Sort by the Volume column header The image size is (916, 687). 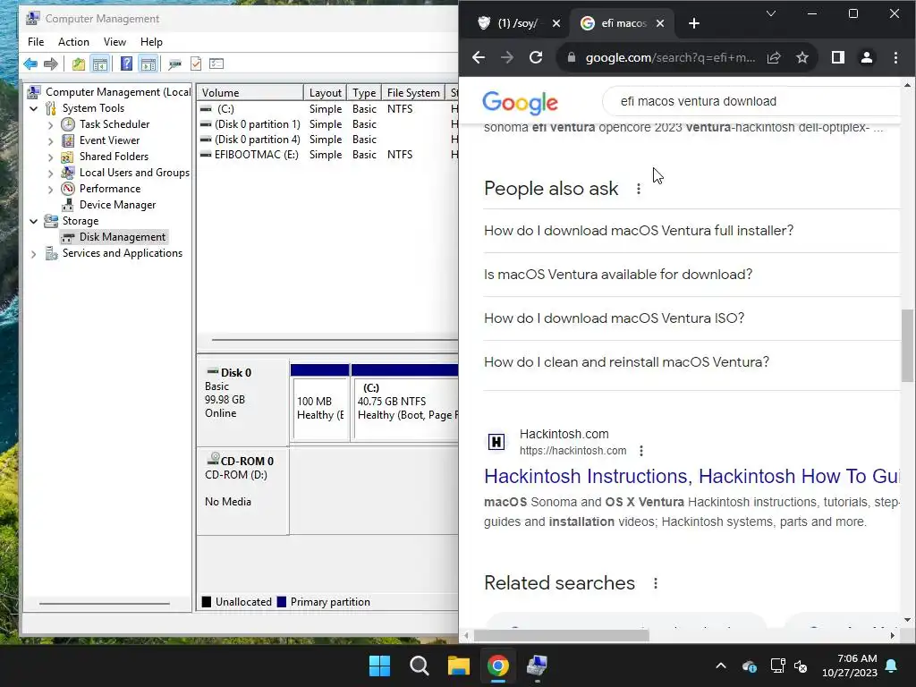coord(250,92)
